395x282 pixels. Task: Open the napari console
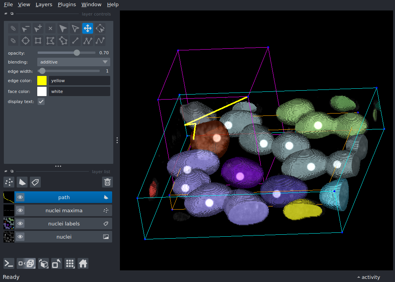coord(9,263)
